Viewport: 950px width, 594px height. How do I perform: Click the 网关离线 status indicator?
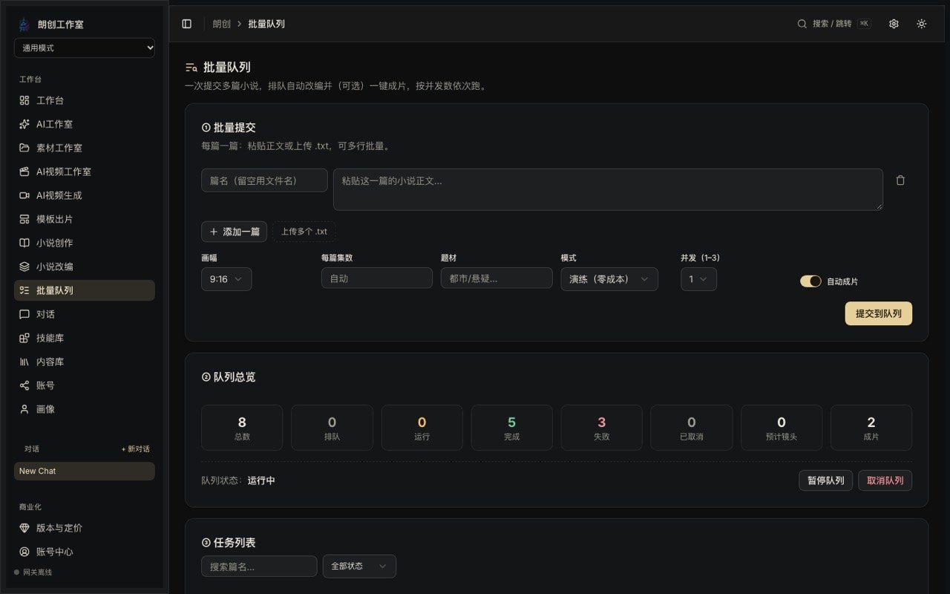[33, 572]
